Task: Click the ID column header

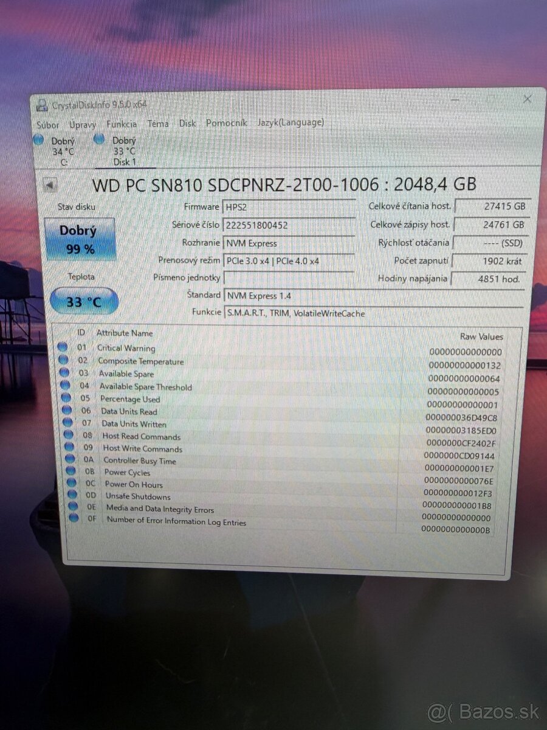Action: click(x=81, y=332)
